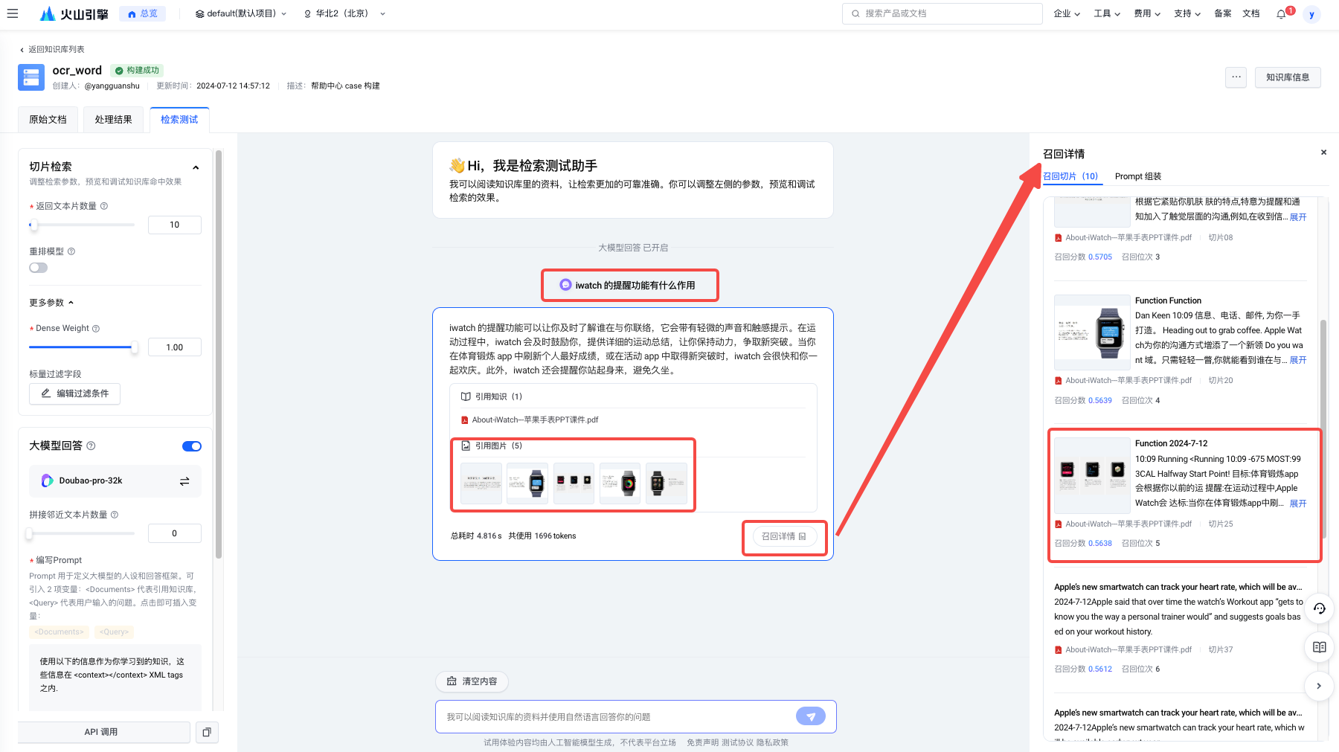1339x752 pixels.
Task: Open the 切片25 three-watch thumbnail
Action: click(1092, 475)
